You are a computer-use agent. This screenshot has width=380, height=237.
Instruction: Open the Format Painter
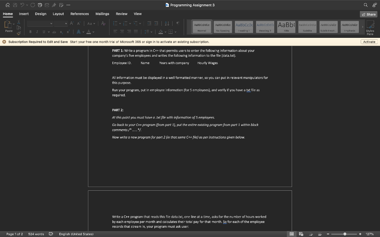point(19,32)
